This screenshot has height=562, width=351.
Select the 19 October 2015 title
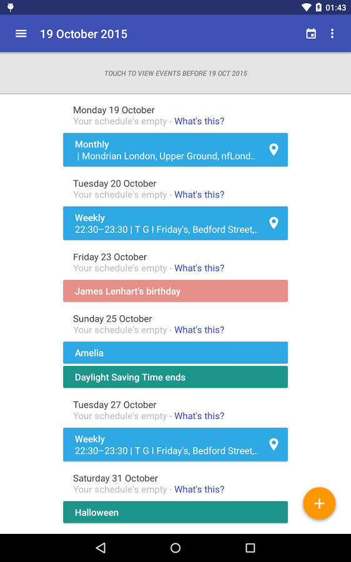coord(84,34)
